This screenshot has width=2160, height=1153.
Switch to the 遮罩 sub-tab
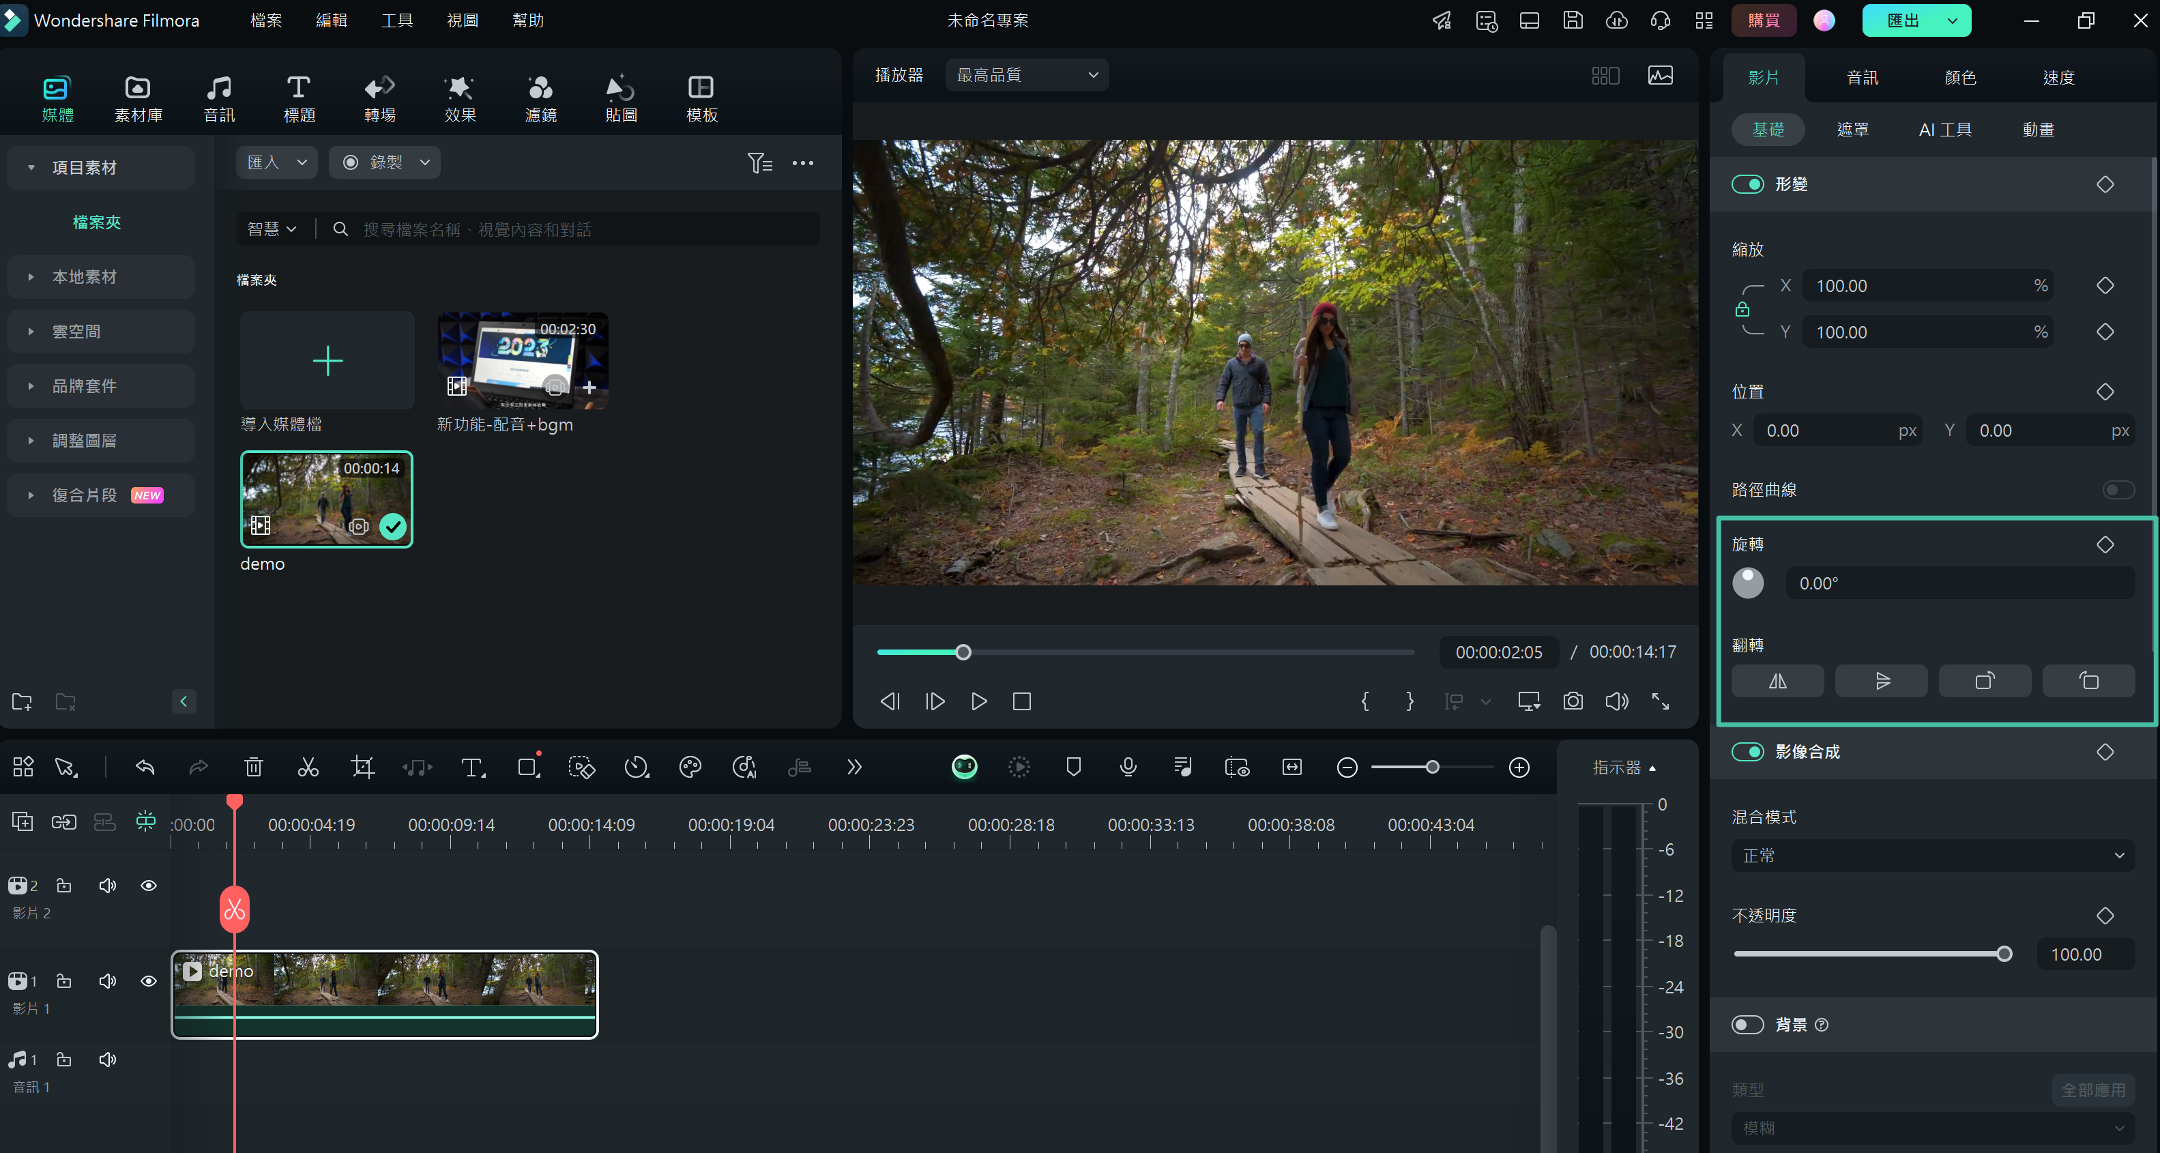[x=1852, y=130]
